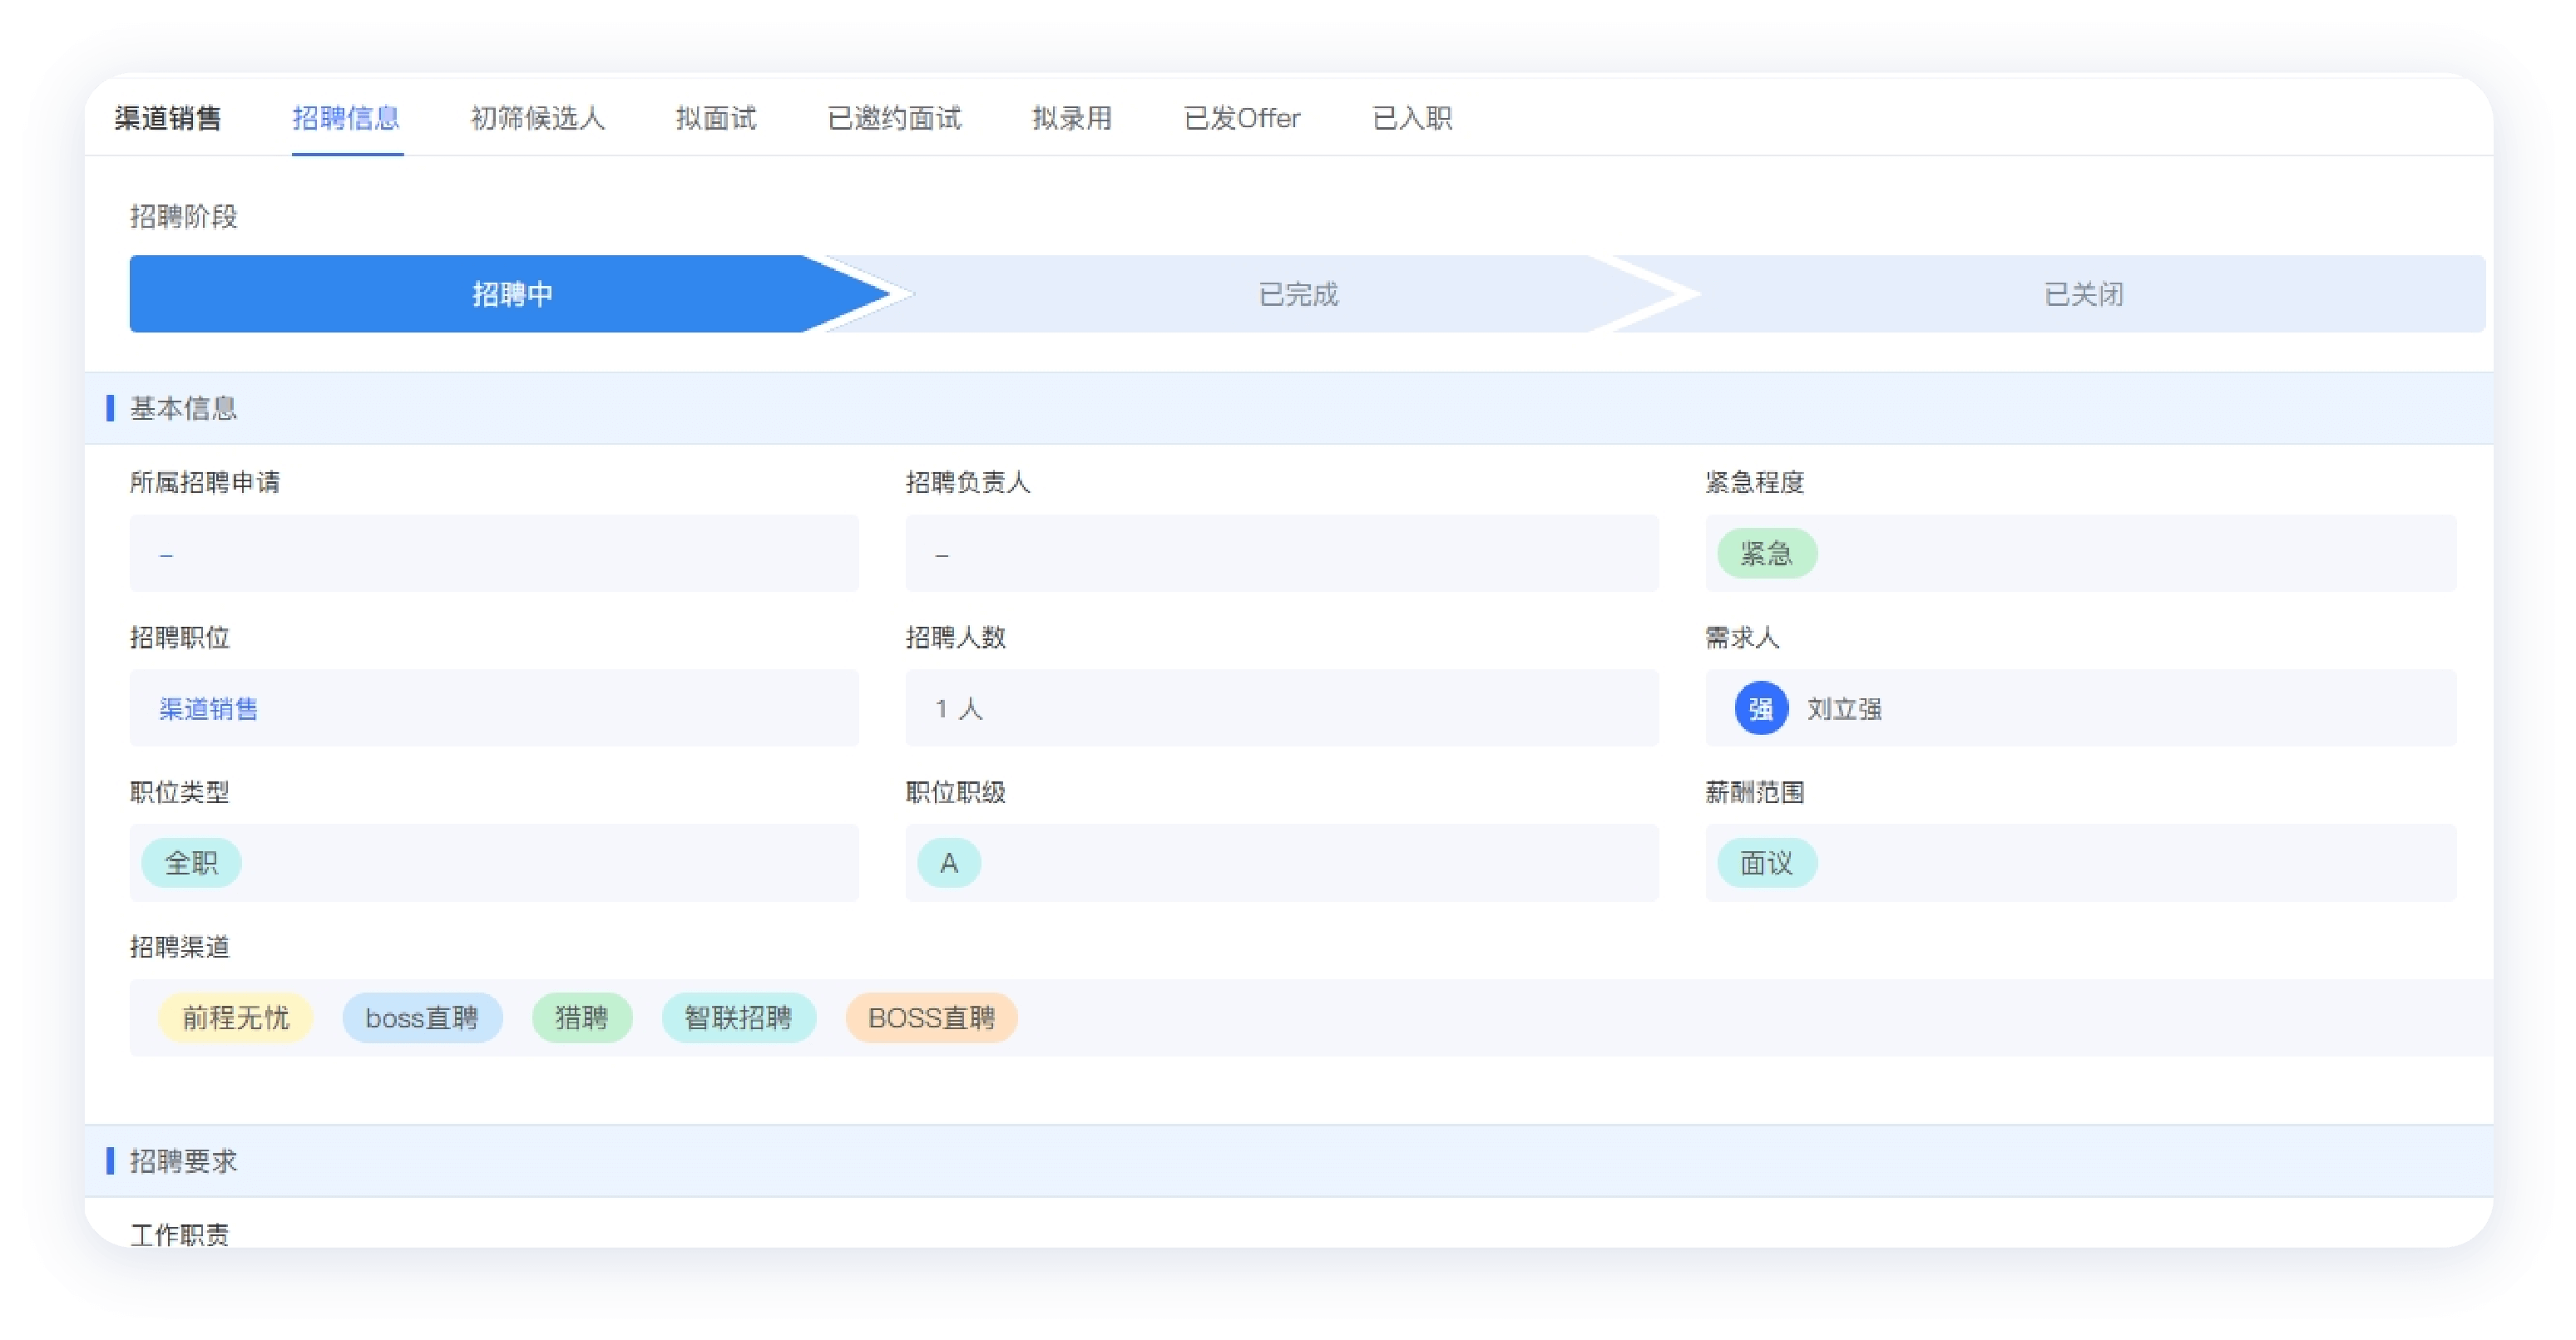Click the 需求人 label
Viewport: 2576px width, 1340px height.
point(1742,638)
